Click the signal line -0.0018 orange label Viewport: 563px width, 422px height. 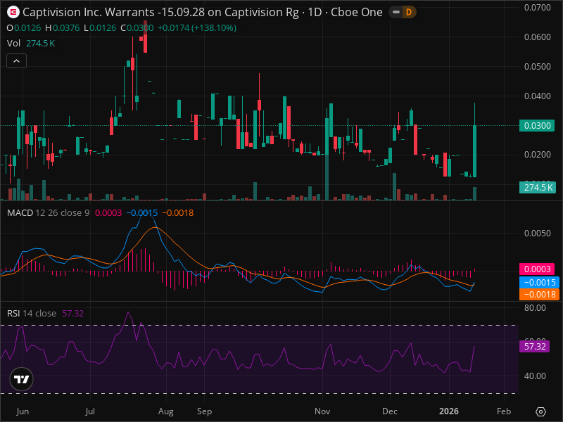click(x=539, y=294)
